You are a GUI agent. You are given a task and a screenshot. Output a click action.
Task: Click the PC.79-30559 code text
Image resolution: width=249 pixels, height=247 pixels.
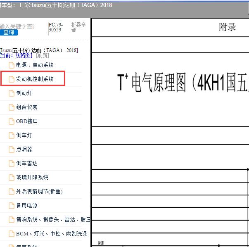click(56, 27)
